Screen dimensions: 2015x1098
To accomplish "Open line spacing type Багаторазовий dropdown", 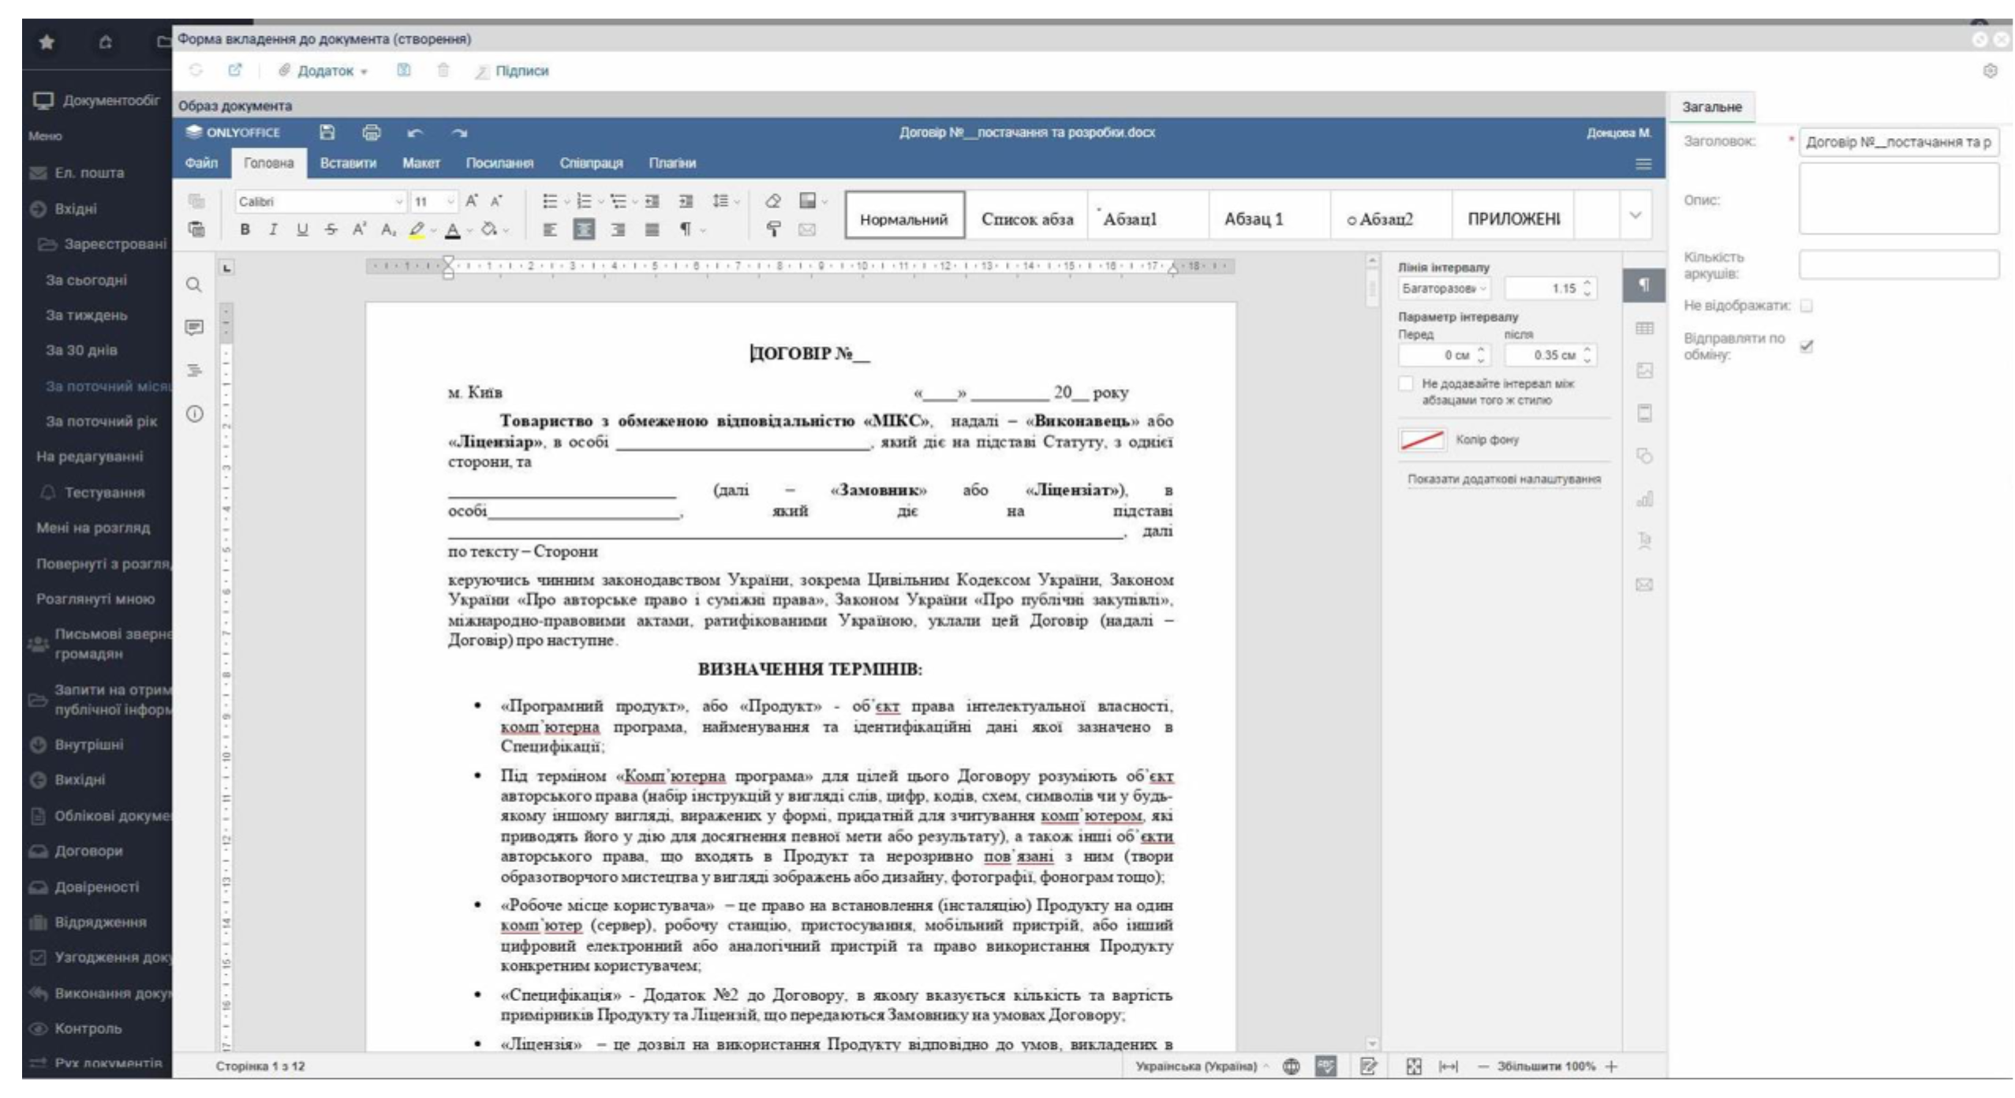I will point(1444,289).
